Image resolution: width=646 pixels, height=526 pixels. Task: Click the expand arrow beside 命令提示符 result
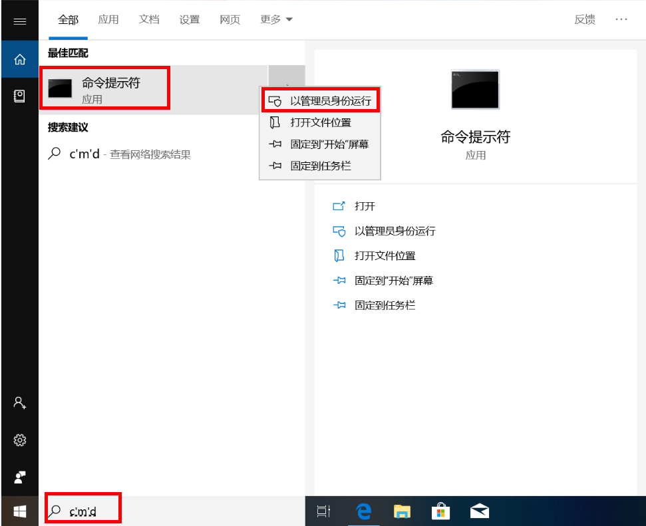(287, 84)
